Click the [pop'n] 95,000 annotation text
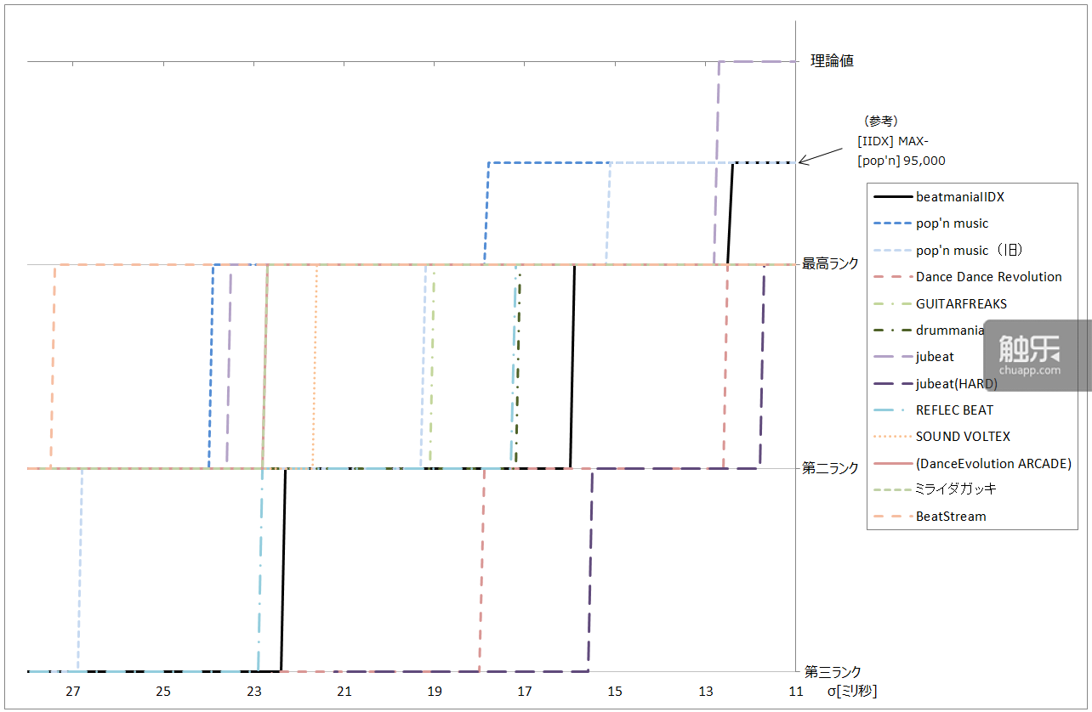 click(901, 161)
